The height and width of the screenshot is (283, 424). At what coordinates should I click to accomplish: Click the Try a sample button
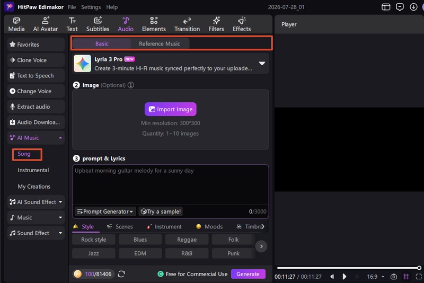161,211
